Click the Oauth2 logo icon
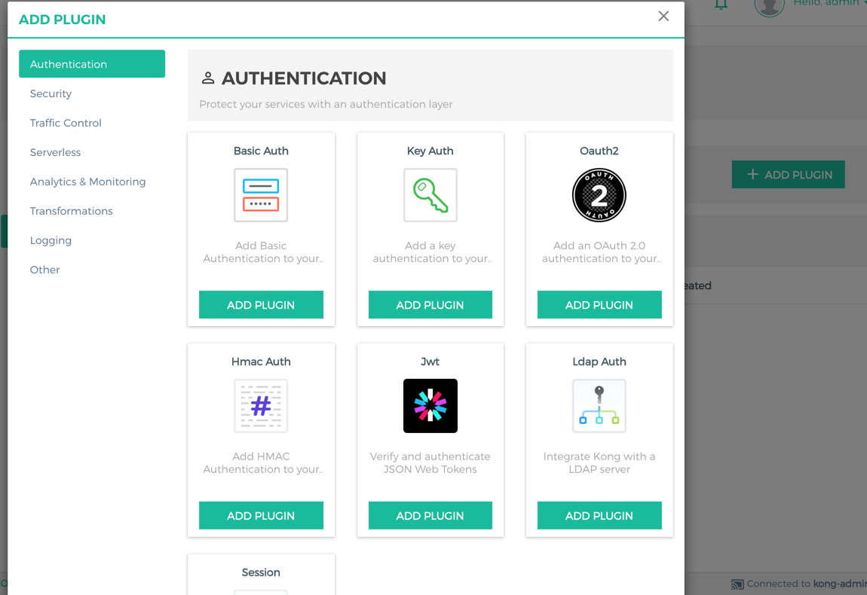 pos(599,195)
